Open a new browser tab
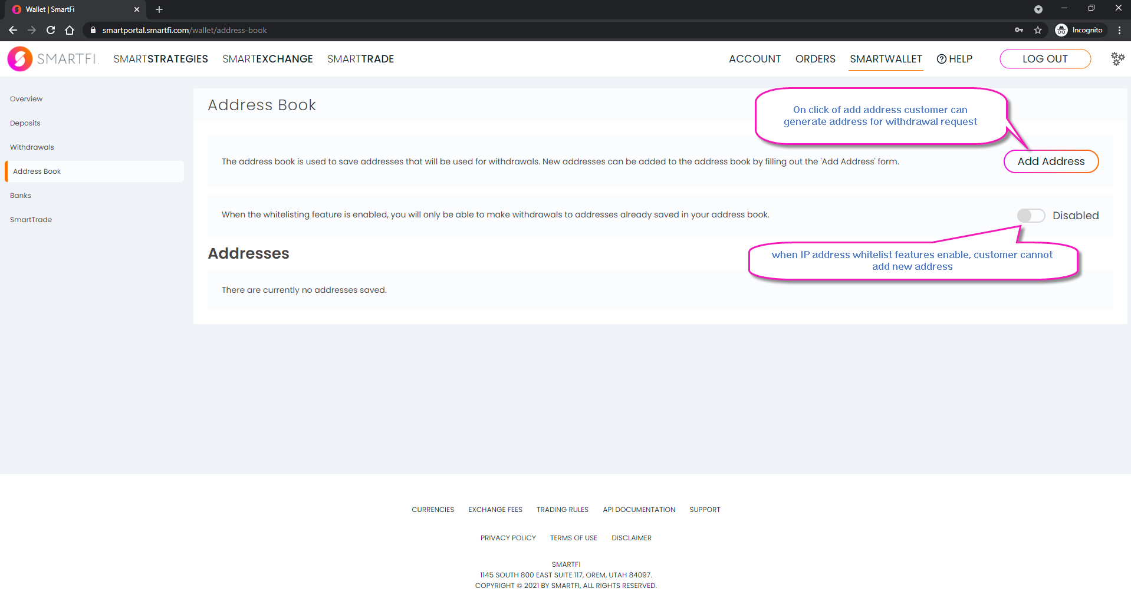This screenshot has height=611, width=1131. 159,9
